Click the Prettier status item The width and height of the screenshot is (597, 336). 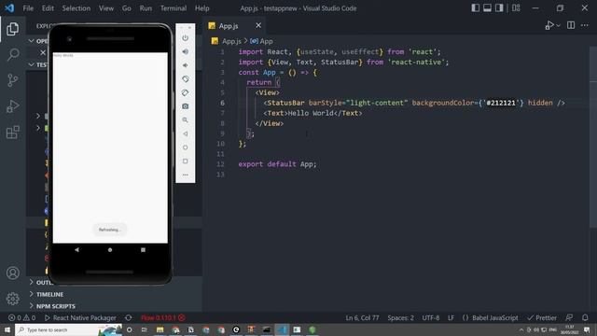[x=542, y=317]
